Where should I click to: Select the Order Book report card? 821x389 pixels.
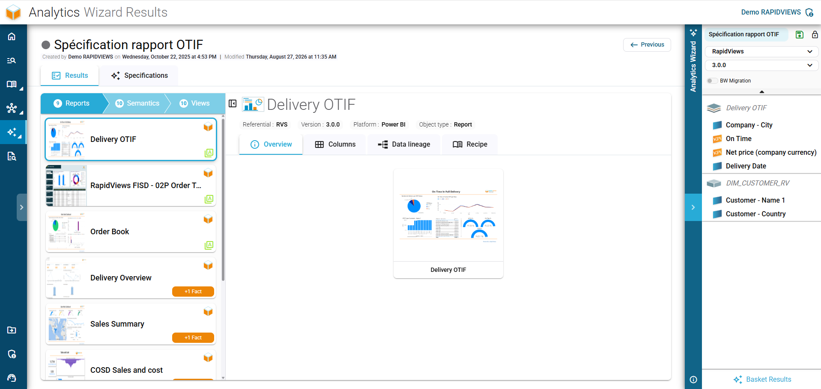click(x=131, y=232)
